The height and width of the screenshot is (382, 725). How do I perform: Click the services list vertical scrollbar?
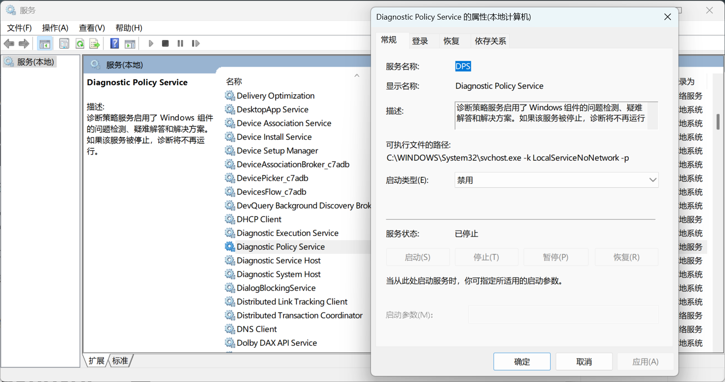(x=718, y=212)
